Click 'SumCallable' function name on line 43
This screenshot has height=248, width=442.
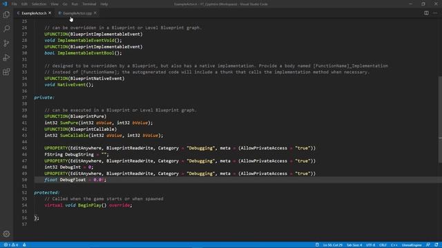(74, 135)
